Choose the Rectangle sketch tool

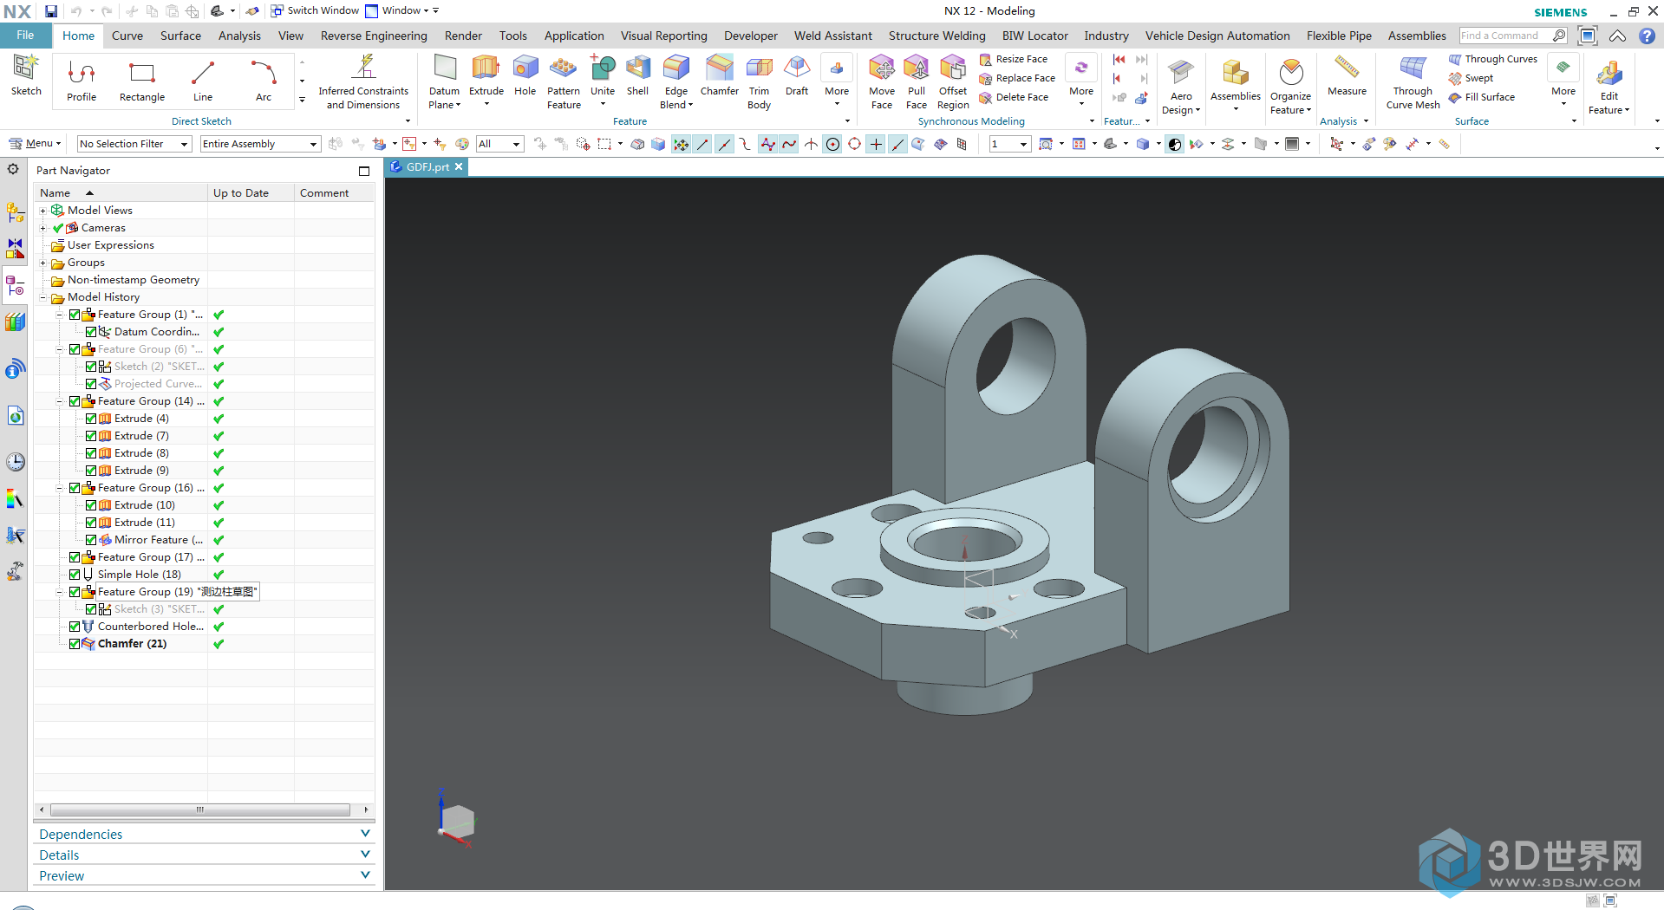(x=142, y=81)
